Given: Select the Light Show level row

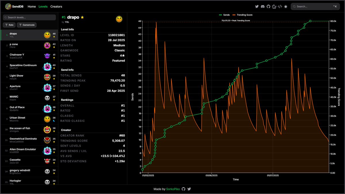Looking at the screenshot, I should [x=29, y=77].
